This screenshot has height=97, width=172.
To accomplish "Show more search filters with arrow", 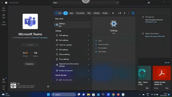I will [113, 13].
